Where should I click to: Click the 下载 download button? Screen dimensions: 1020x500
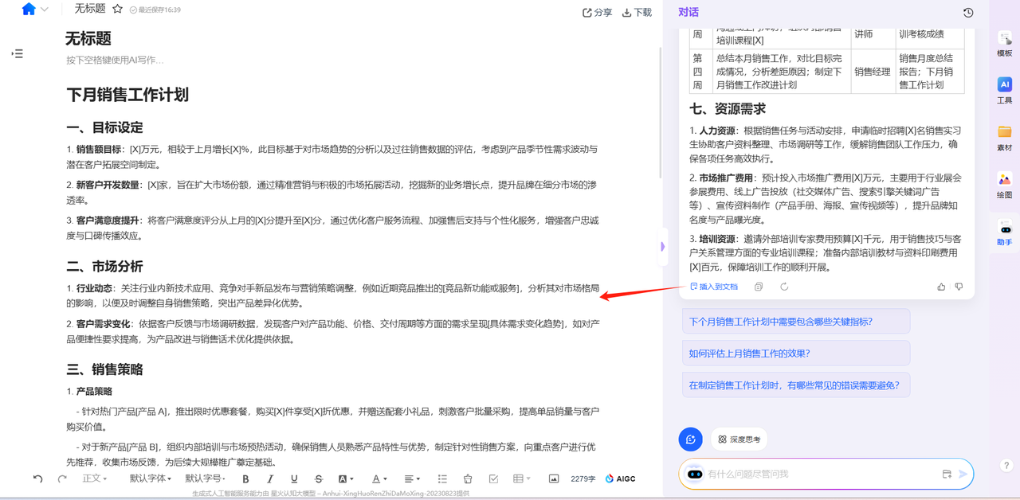(637, 12)
